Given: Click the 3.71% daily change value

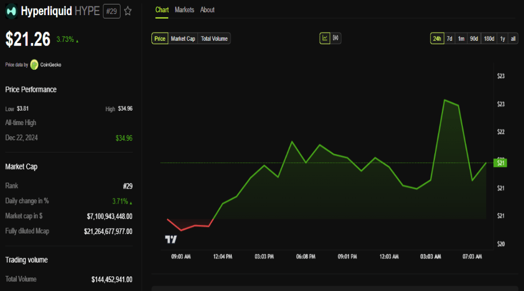Looking at the screenshot, I should 122,201.
